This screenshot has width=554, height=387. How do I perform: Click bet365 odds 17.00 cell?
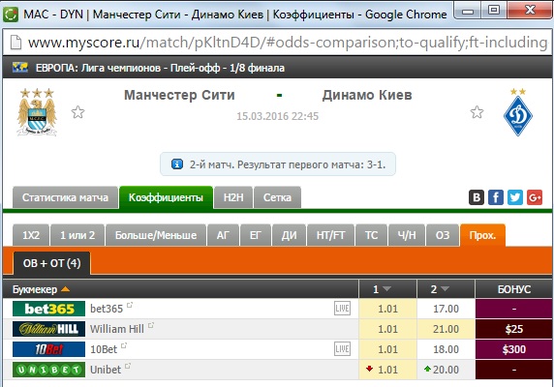pos(446,309)
